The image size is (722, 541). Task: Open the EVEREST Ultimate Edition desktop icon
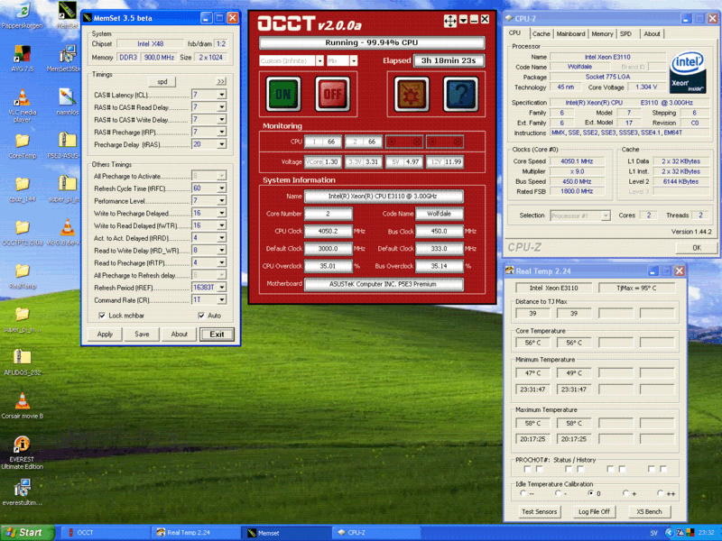pos(22,445)
